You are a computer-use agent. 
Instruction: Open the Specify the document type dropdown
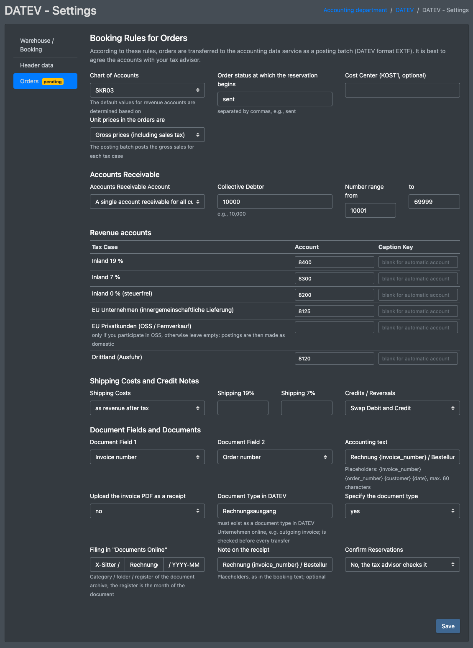pyautogui.click(x=402, y=511)
